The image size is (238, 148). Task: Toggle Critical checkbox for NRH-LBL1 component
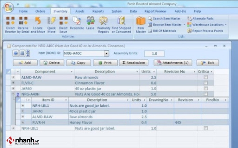206,128
